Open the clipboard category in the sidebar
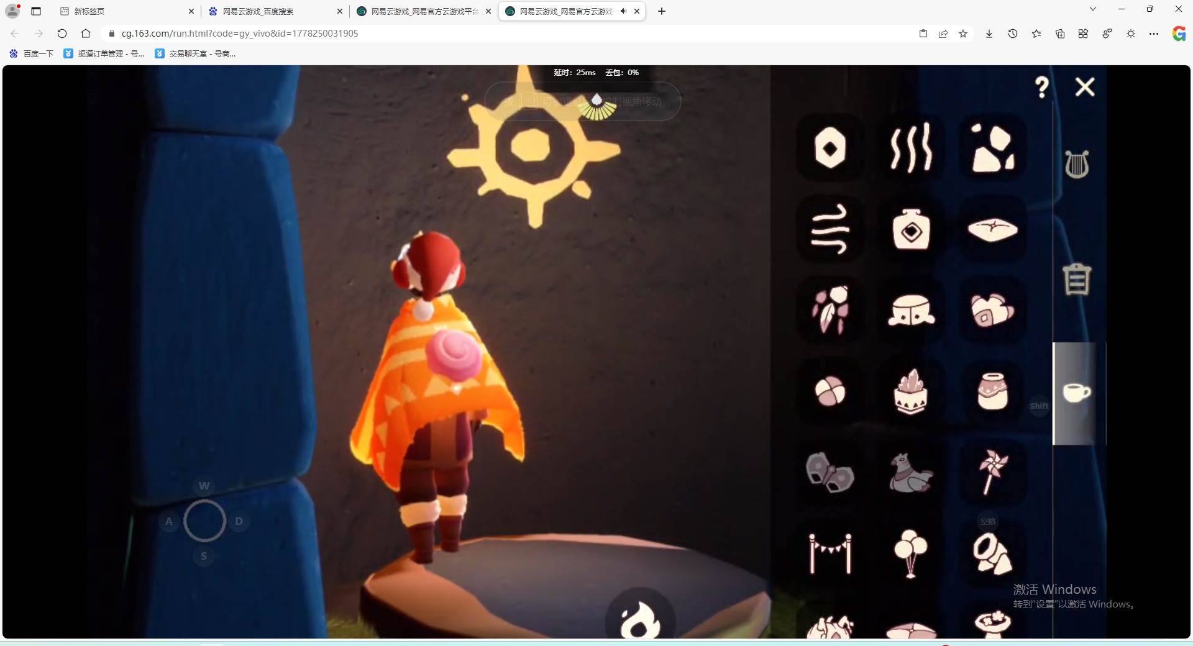 coord(1077,279)
